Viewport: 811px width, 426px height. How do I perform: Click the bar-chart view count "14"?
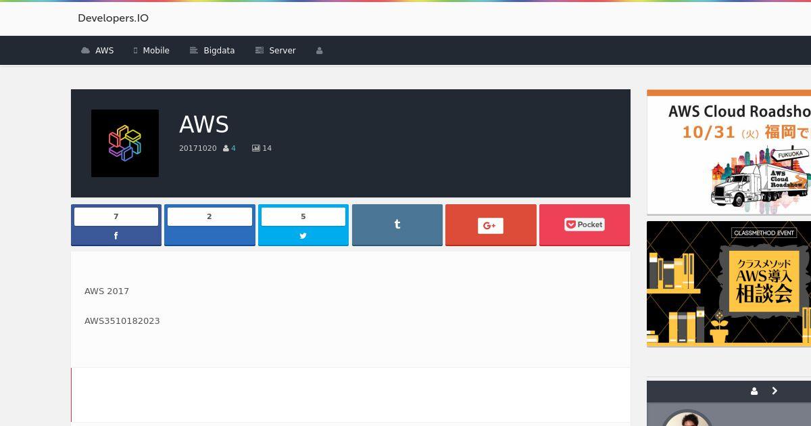tap(262, 148)
